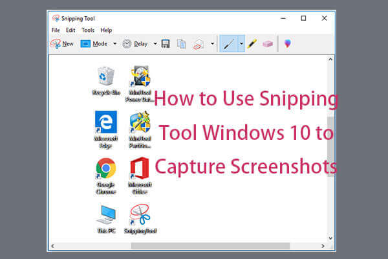Click the Google Chrome desktop icon
388x259 pixels.
pyautogui.click(x=105, y=168)
